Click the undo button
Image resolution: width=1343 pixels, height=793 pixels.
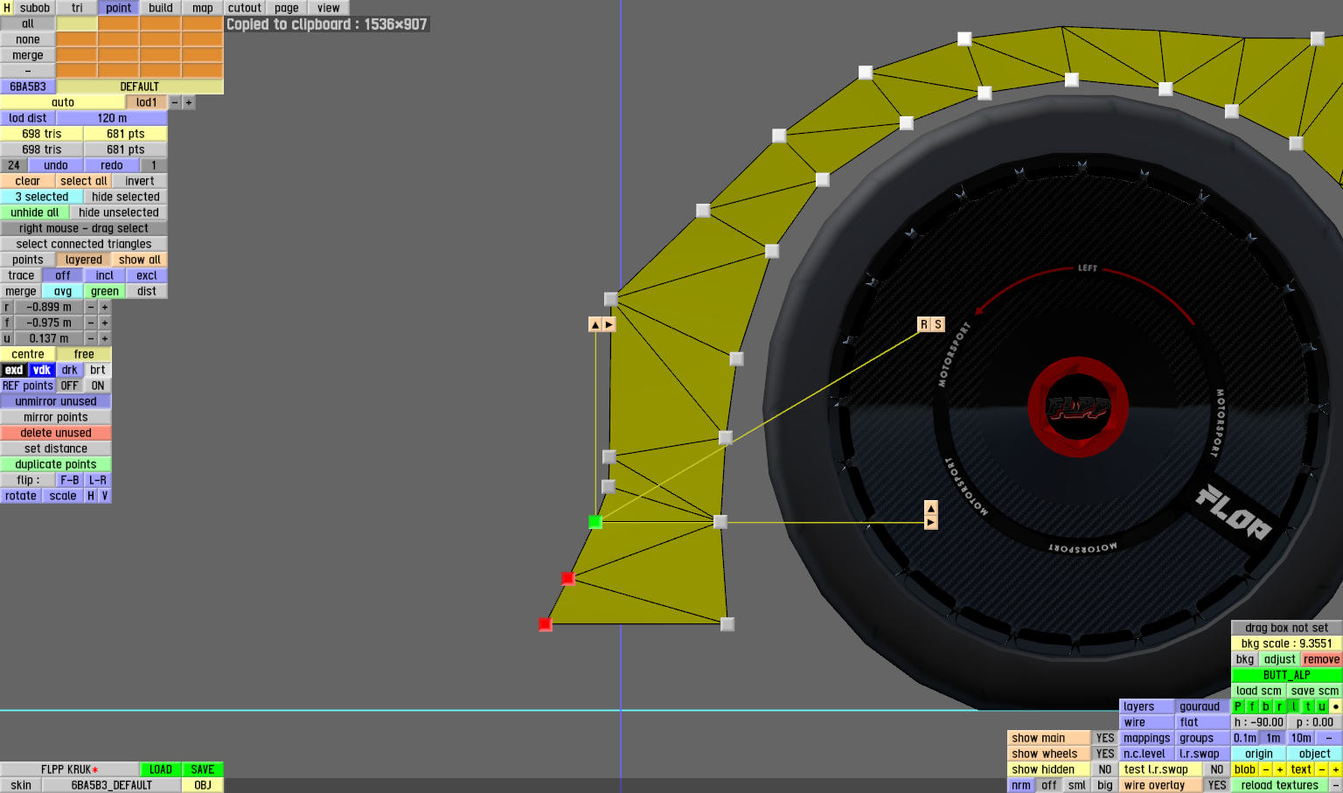point(56,165)
